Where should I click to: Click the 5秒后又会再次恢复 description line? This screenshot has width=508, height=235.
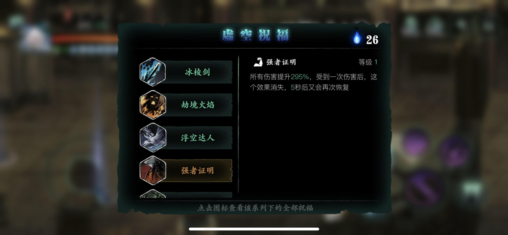click(320, 87)
